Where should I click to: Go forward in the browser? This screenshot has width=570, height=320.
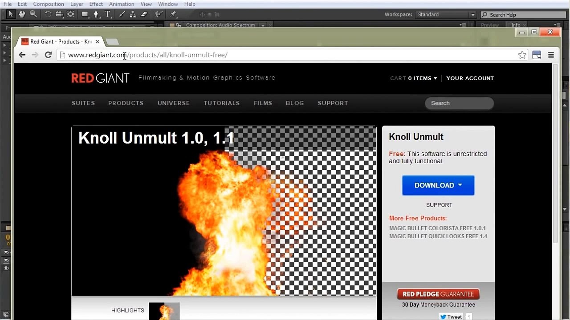coord(35,55)
